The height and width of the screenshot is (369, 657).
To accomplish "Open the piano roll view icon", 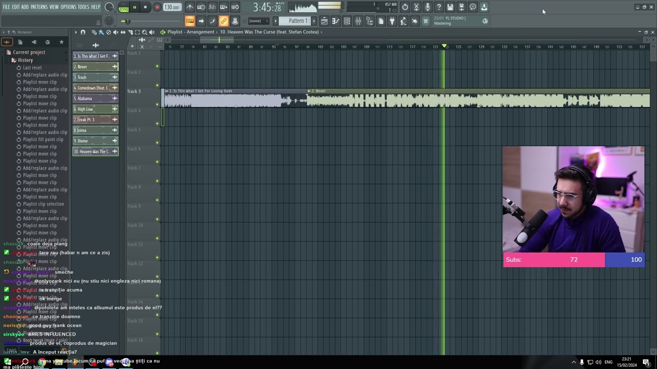I will (x=336, y=21).
